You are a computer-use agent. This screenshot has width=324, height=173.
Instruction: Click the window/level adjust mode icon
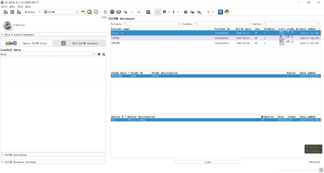pyautogui.click(x=165, y=12)
